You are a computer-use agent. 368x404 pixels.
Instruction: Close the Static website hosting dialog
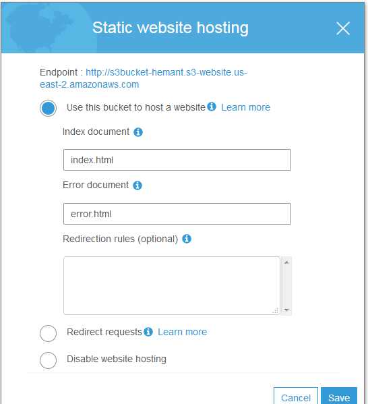[343, 28]
